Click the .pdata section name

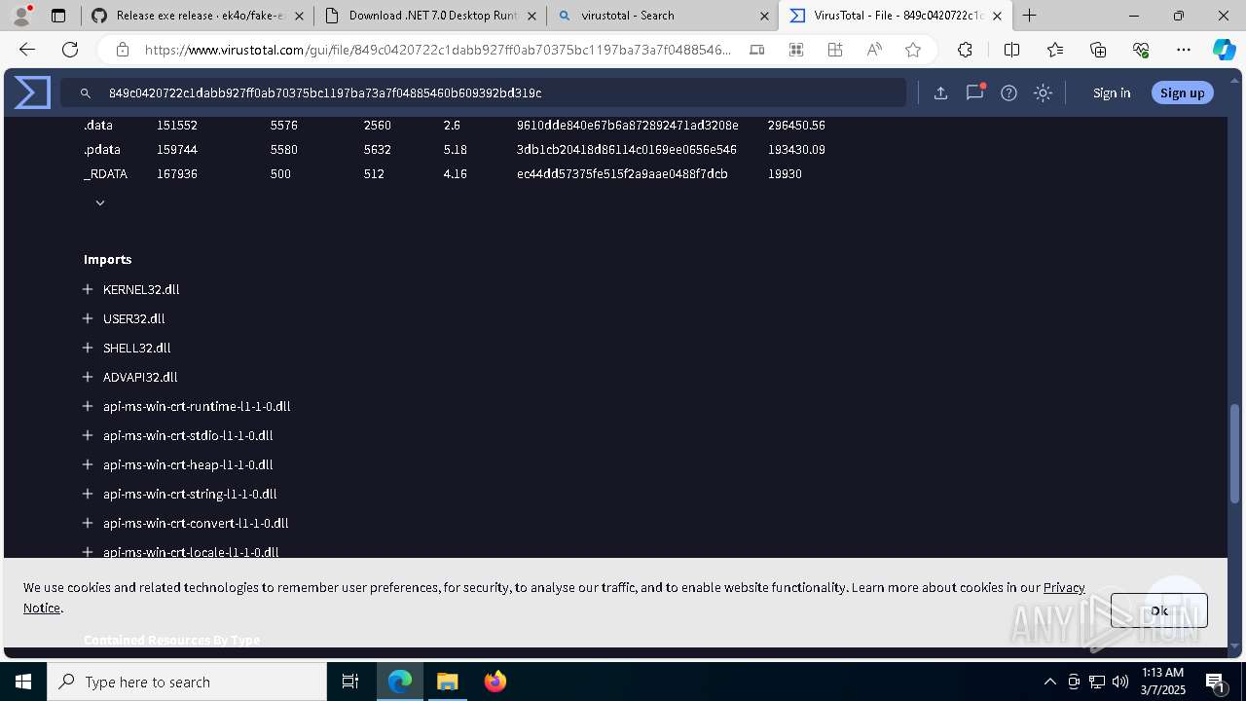[x=102, y=150]
